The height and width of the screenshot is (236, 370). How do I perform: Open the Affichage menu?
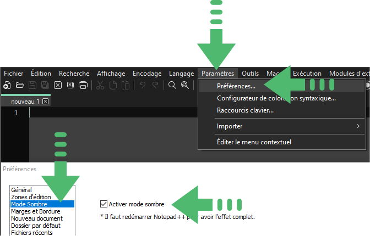click(x=111, y=74)
